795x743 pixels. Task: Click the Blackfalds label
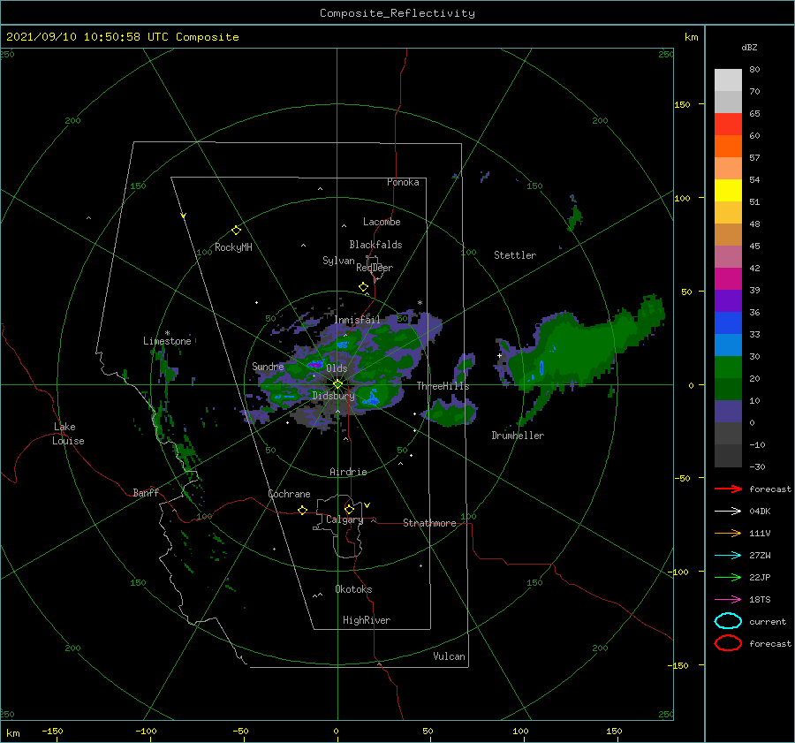(375, 245)
